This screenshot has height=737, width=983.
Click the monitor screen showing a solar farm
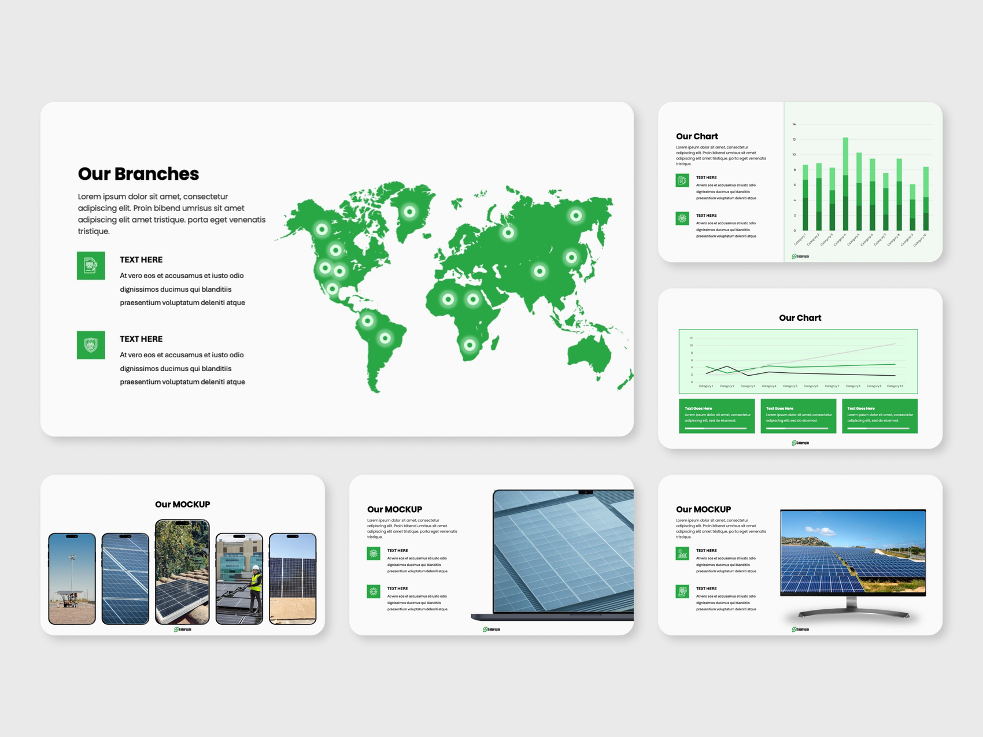(x=853, y=551)
